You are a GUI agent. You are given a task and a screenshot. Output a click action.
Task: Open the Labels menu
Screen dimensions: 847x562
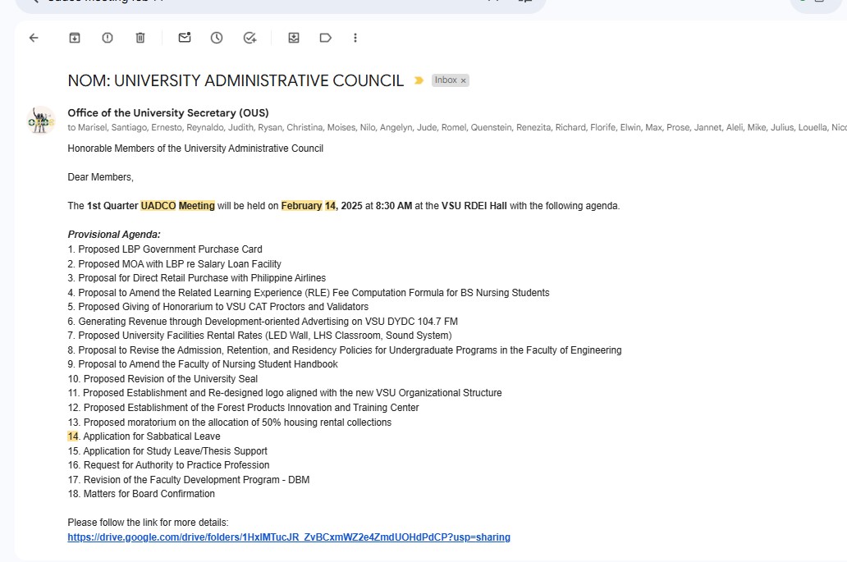(326, 38)
